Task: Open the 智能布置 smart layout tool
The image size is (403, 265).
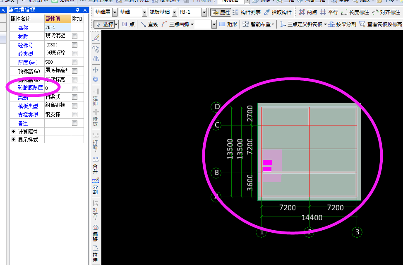Action: coord(257,24)
